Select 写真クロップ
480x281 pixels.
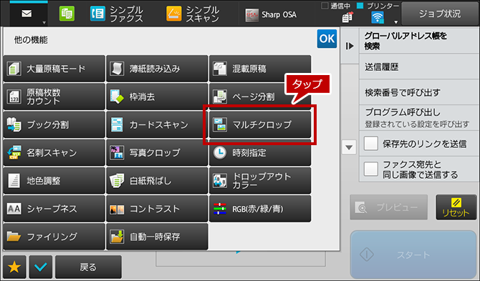pyautogui.click(x=157, y=153)
